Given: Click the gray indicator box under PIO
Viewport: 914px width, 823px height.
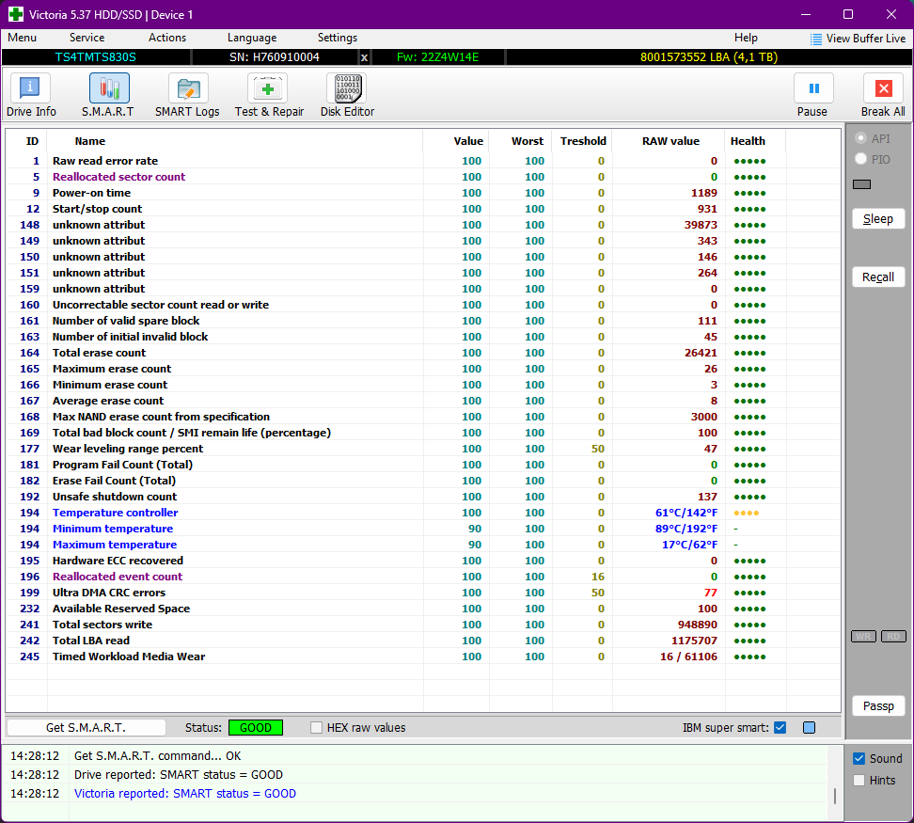Looking at the screenshot, I should pyautogui.click(x=861, y=184).
